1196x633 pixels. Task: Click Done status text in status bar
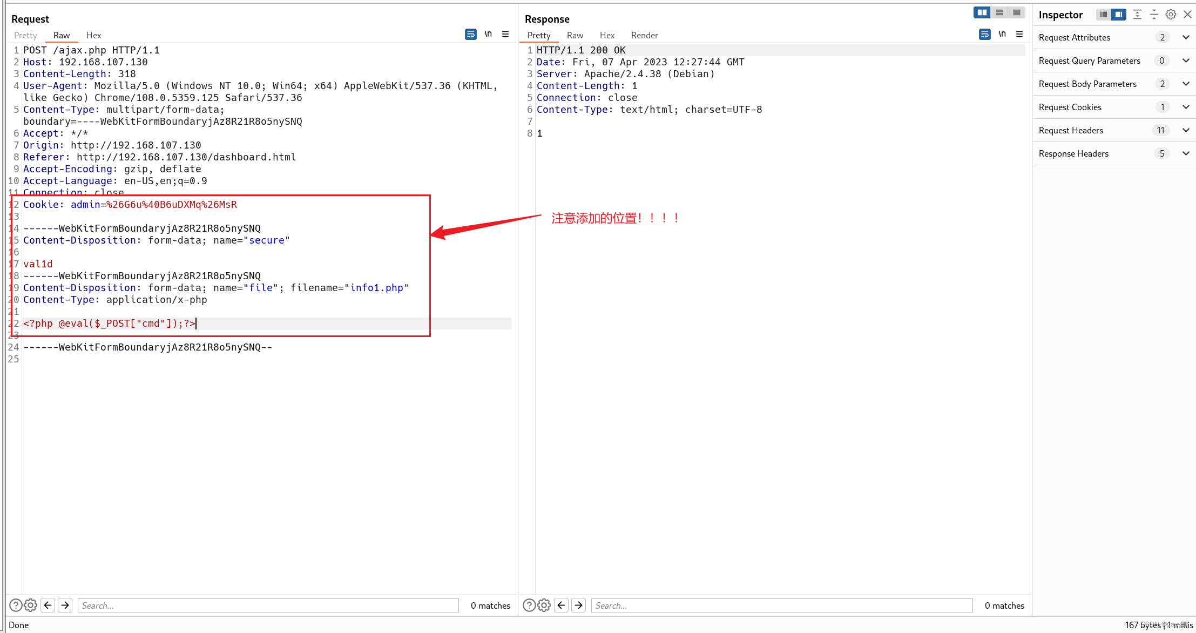pos(19,625)
